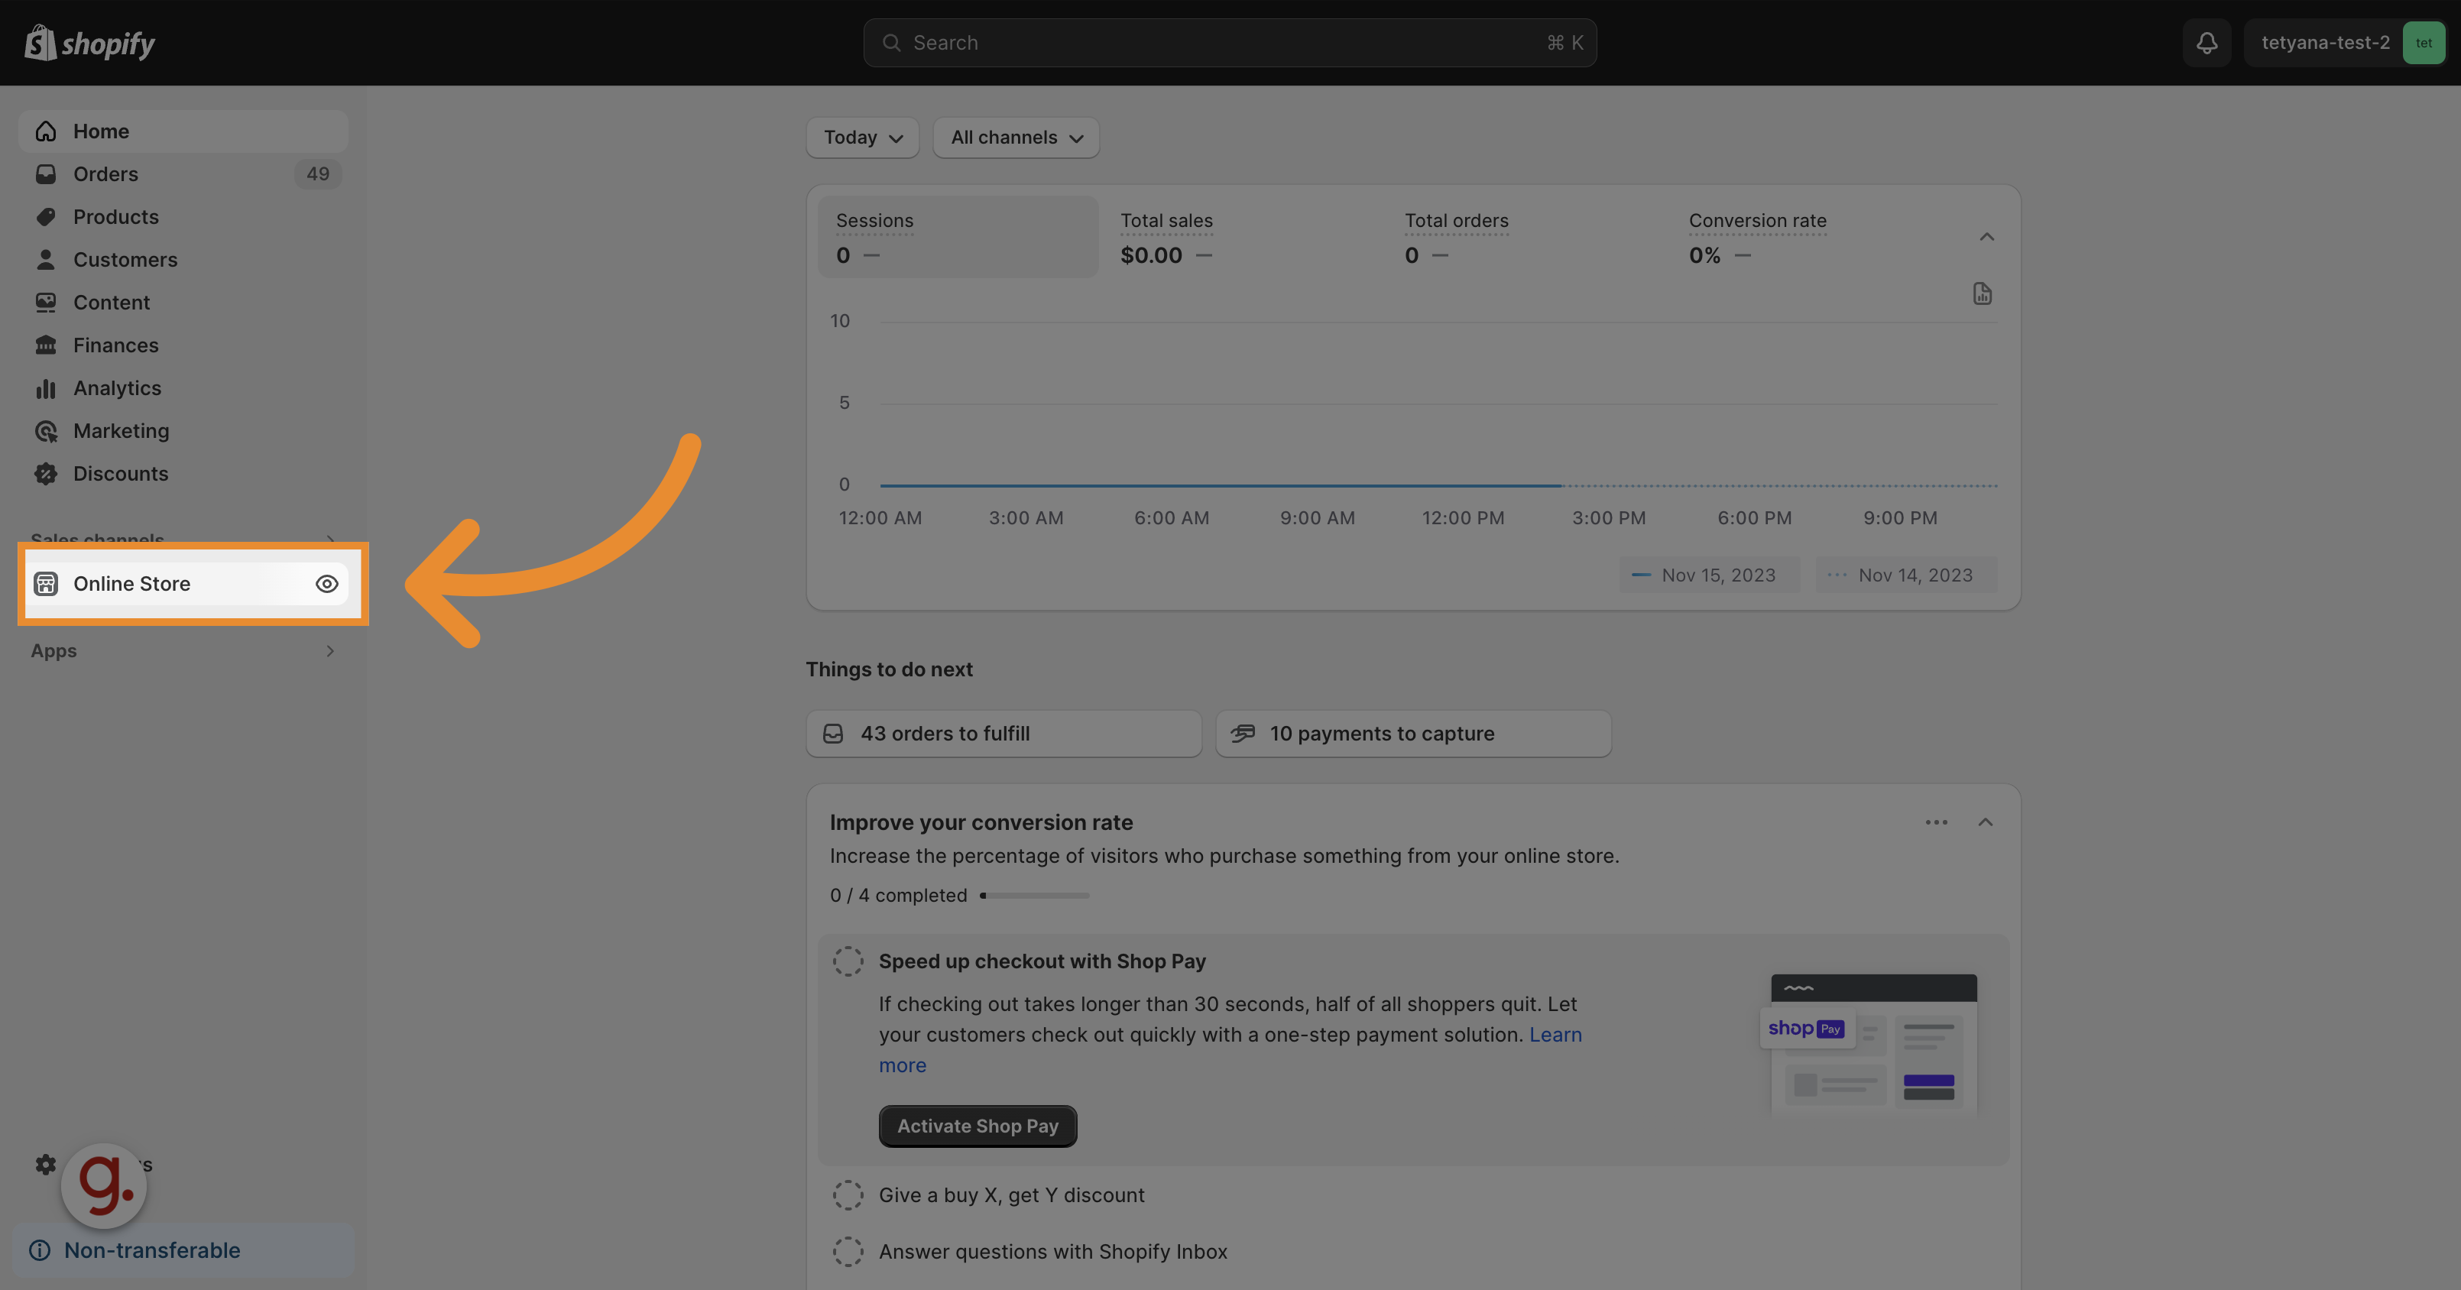The width and height of the screenshot is (2461, 1290).
Task: Click the Learn more link
Action: click(1555, 1035)
